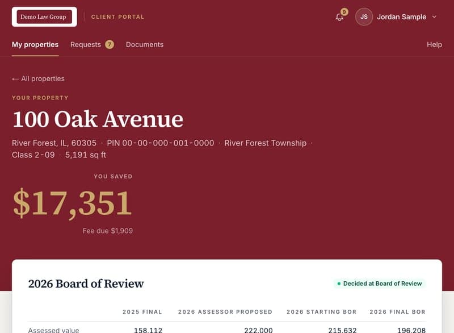This screenshot has height=333, width=454.
Task: Click the 2025 FINAL column header
Action: 142,312
